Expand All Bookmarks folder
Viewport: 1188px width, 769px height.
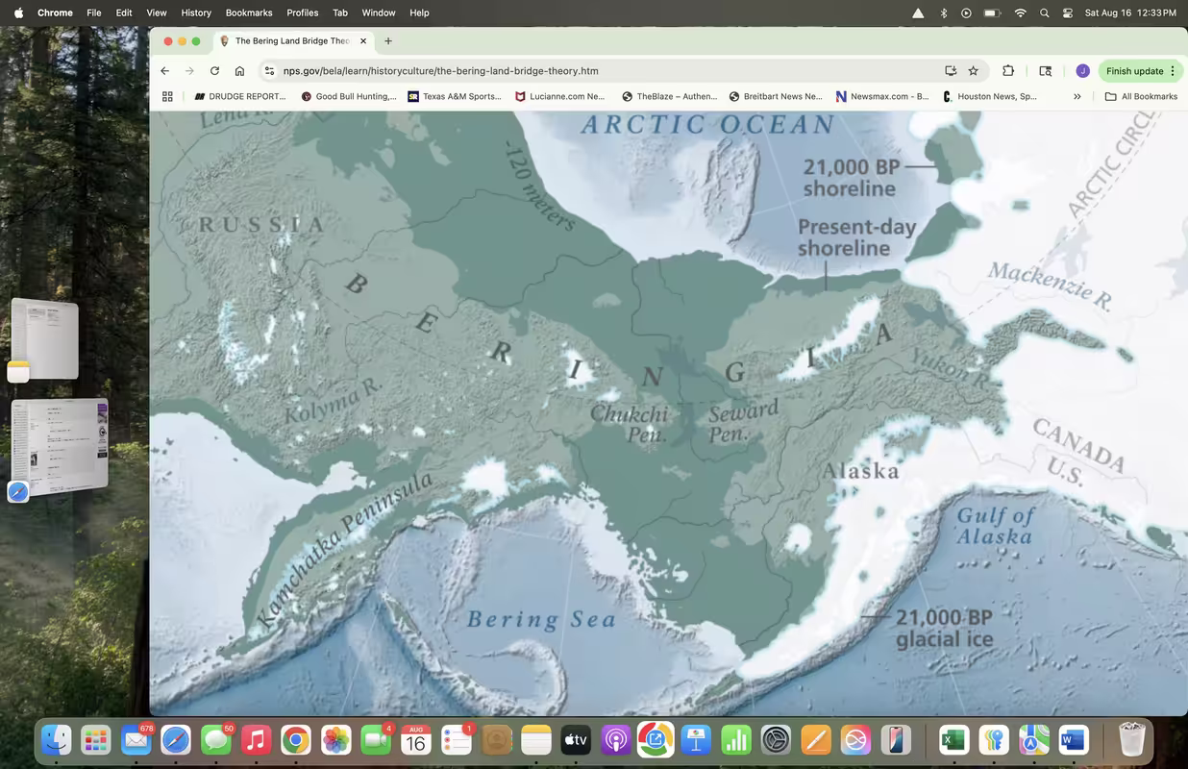pos(1141,96)
